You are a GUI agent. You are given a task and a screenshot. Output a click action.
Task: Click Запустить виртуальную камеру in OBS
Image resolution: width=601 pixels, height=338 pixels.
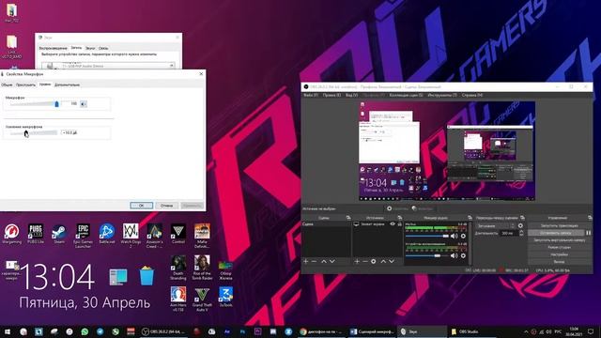(560, 240)
